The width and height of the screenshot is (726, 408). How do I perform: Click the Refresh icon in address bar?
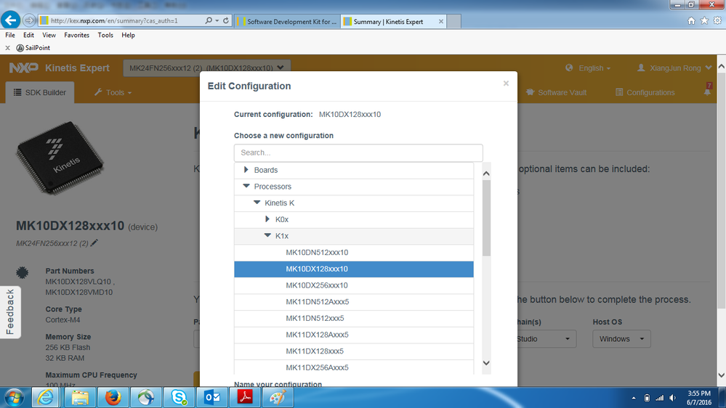(x=226, y=20)
